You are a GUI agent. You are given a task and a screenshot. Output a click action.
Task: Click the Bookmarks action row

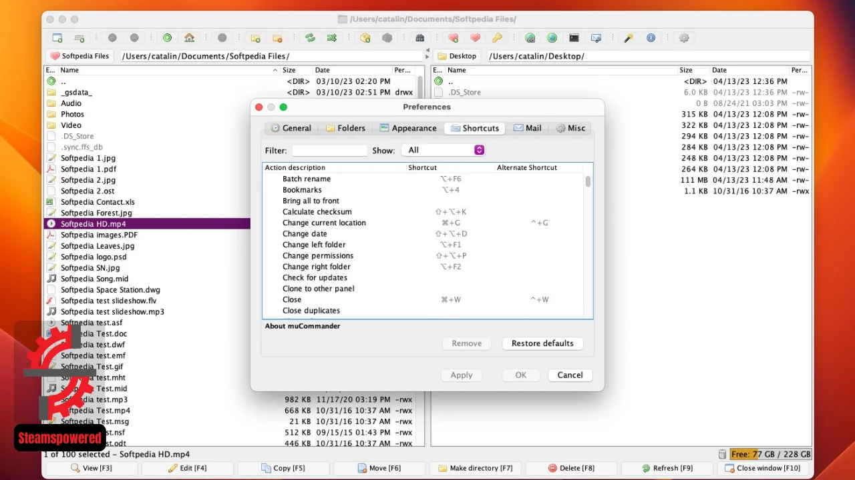tap(423, 190)
